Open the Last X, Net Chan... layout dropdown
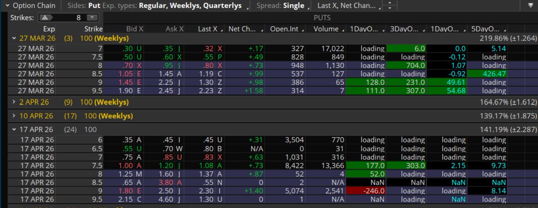Image resolution: width=538 pixels, height=208 pixels. [x=350, y=6]
